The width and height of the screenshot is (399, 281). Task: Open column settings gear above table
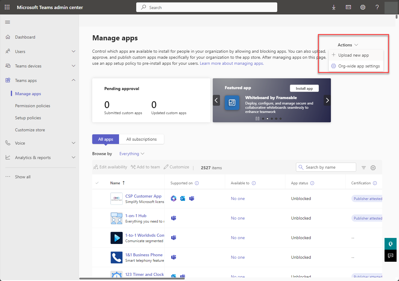(373, 168)
